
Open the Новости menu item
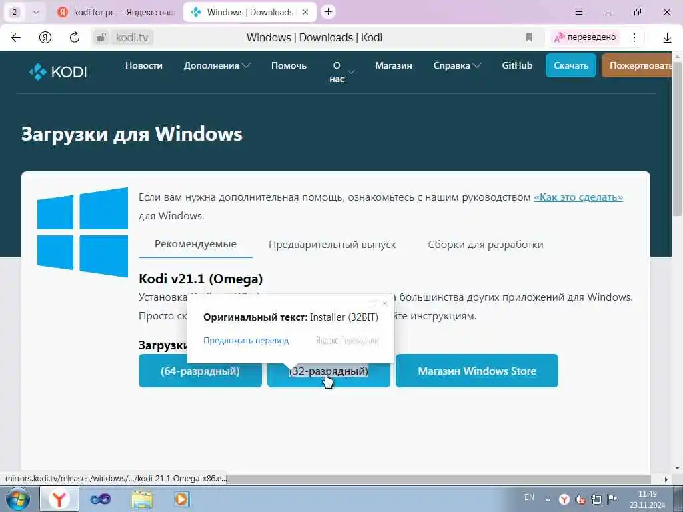tap(144, 66)
